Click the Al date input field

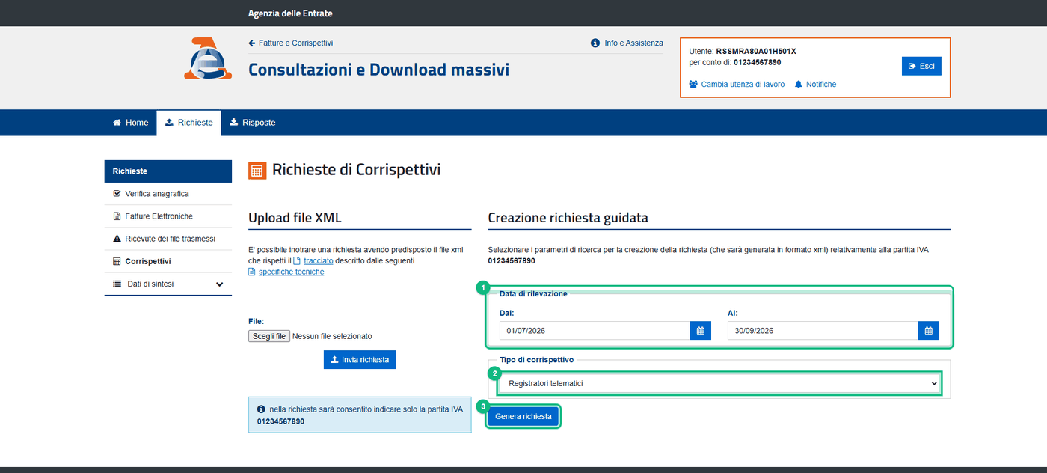[x=823, y=331]
